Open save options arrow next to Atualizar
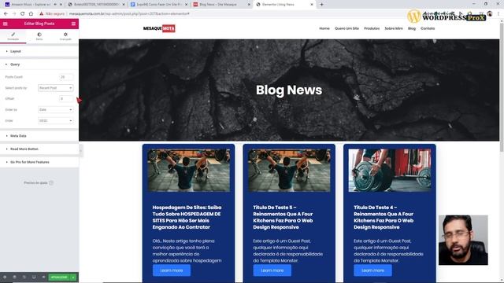 pos(73,277)
